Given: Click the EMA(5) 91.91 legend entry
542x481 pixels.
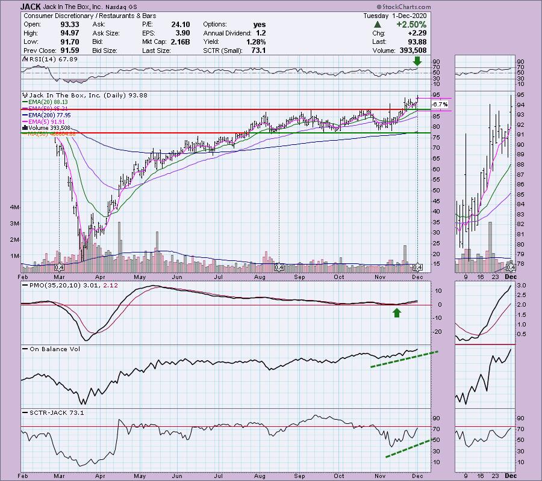Looking at the screenshot, I should pyautogui.click(x=46, y=122).
